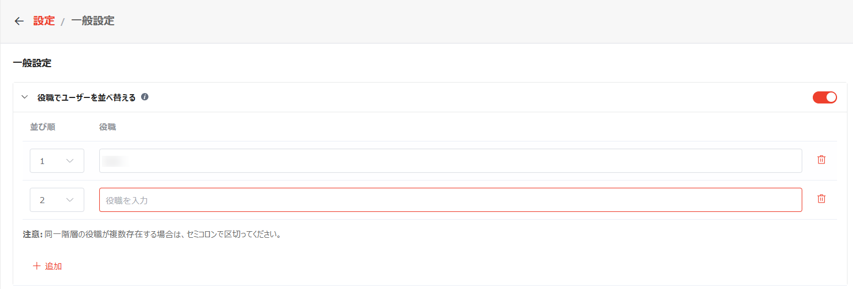This screenshot has width=853, height=289.
Task: Click the first row's role text field
Action: pos(450,161)
